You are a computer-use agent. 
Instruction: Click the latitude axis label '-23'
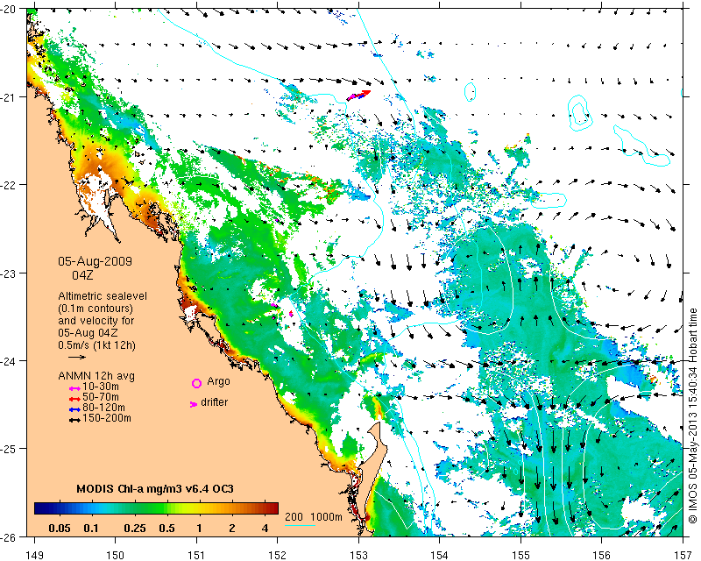pos(10,273)
